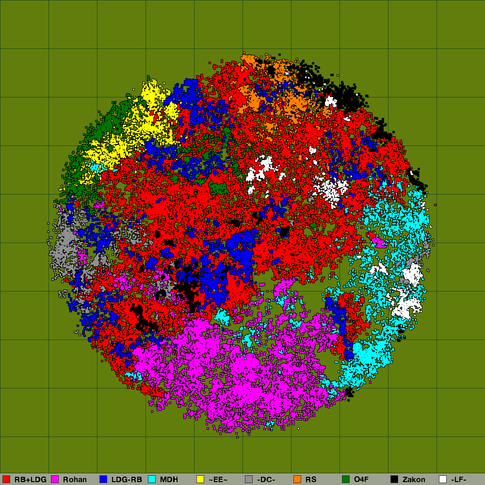Click the yellow ~EE~ legend swatch
The height and width of the screenshot is (485, 485).
[x=200, y=479]
